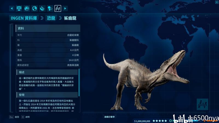Close the database with the top-right X

click(x=217, y=2)
